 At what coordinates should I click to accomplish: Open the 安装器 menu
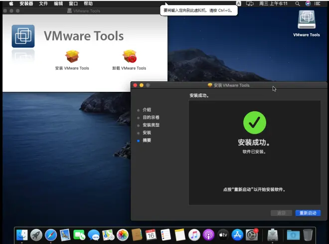tap(26, 3)
